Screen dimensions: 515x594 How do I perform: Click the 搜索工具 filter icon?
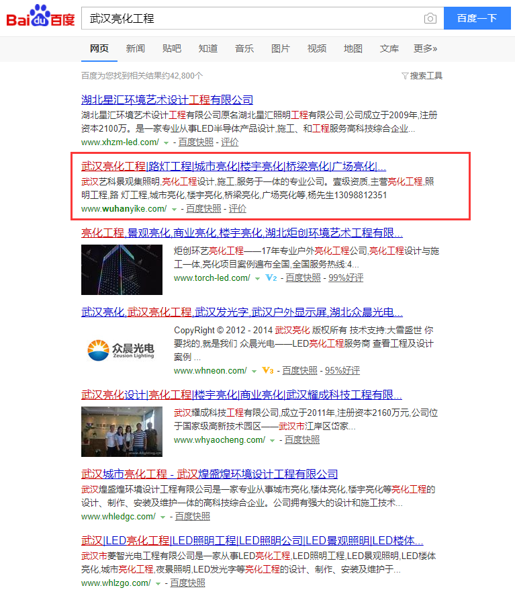404,76
